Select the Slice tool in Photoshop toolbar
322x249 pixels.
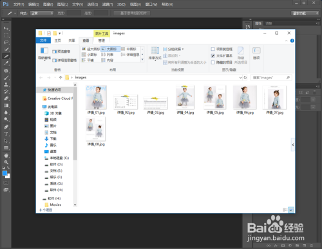tap(6, 57)
